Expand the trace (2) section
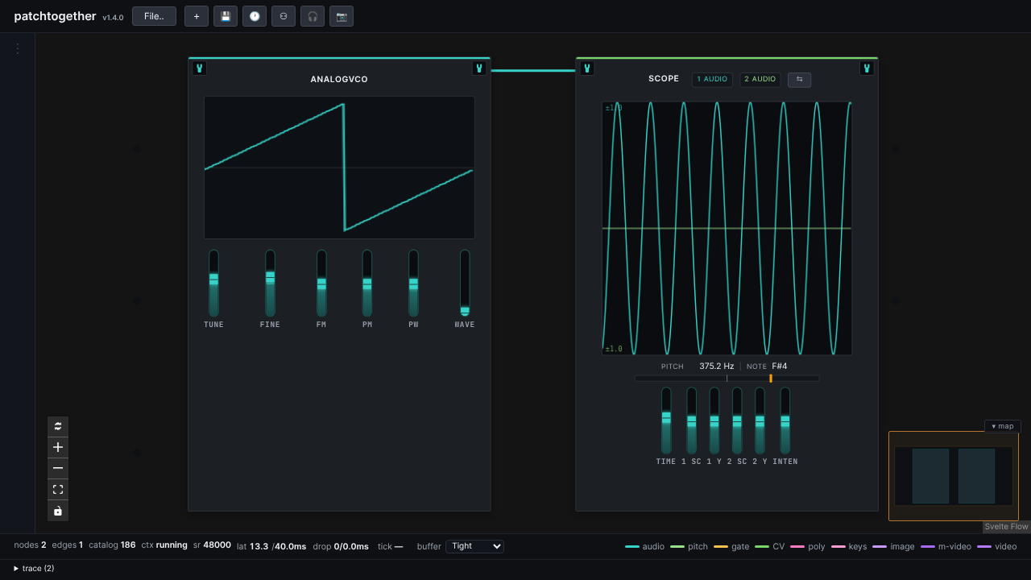This screenshot has width=1031, height=580. (x=34, y=569)
